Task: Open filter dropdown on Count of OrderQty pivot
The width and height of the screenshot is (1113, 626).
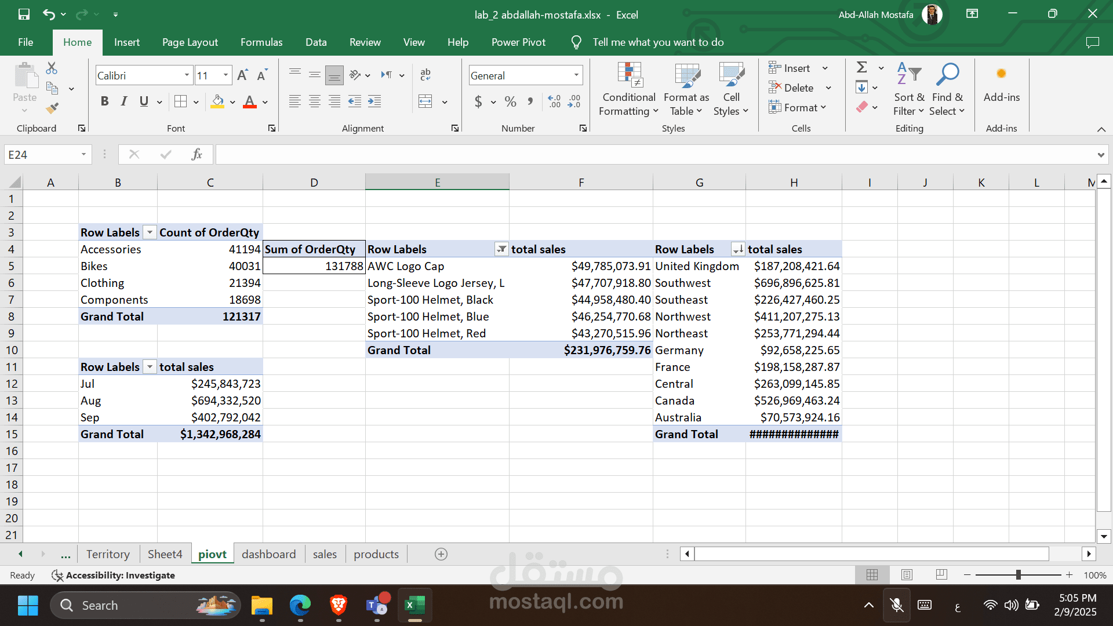Action: (x=150, y=232)
